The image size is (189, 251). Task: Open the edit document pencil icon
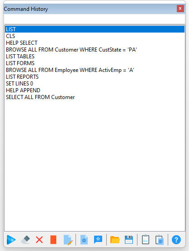pyautogui.click(x=68, y=240)
